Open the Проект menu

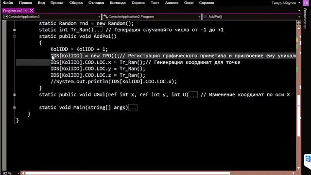(x=57, y=3)
